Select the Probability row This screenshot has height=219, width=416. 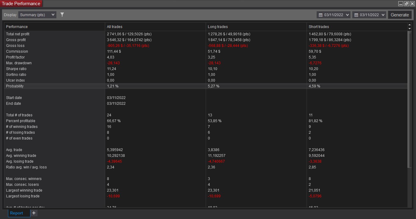pyautogui.click(x=15, y=86)
